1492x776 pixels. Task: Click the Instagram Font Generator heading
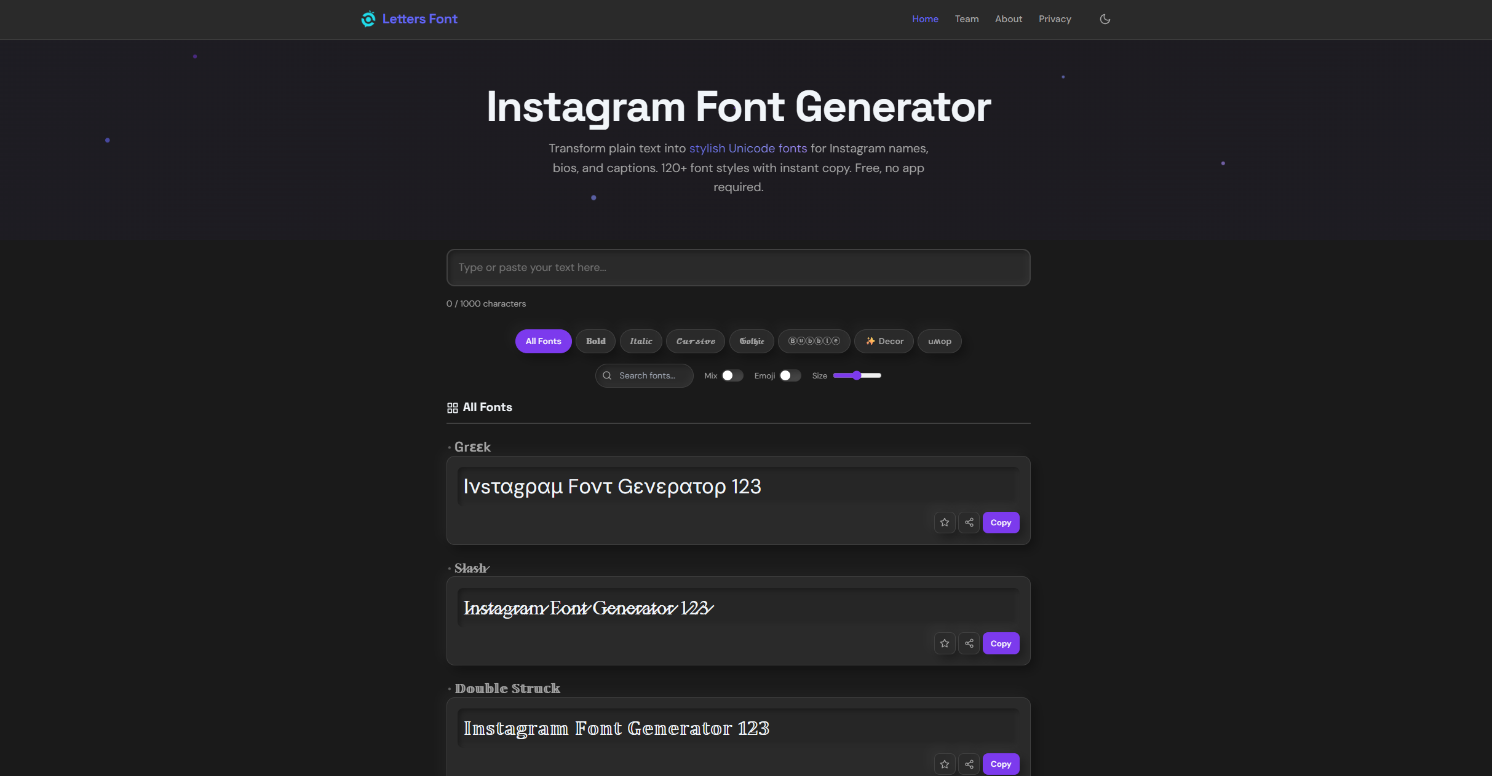(x=738, y=107)
